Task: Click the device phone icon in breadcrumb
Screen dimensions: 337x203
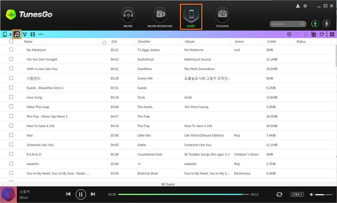Action: click(x=5, y=34)
